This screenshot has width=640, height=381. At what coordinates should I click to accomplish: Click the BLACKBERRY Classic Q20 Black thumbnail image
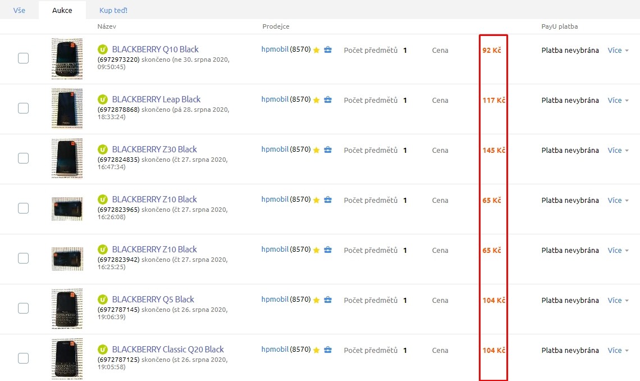pos(67,359)
